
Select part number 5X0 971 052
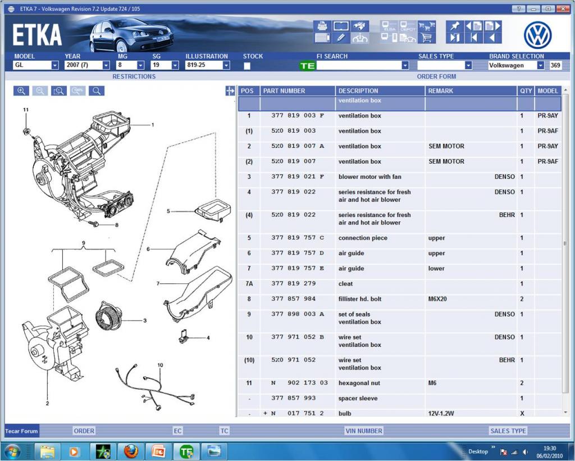pyautogui.click(x=293, y=360)
